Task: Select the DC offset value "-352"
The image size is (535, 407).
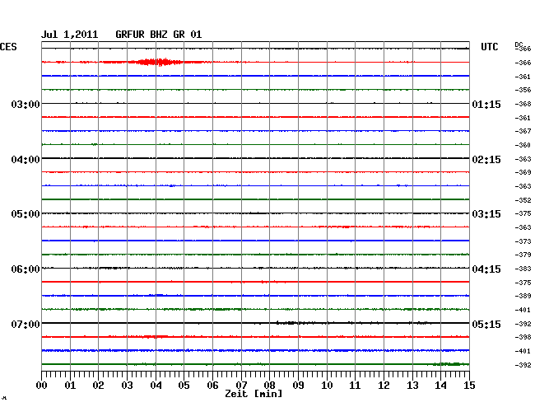Action: 523,200
